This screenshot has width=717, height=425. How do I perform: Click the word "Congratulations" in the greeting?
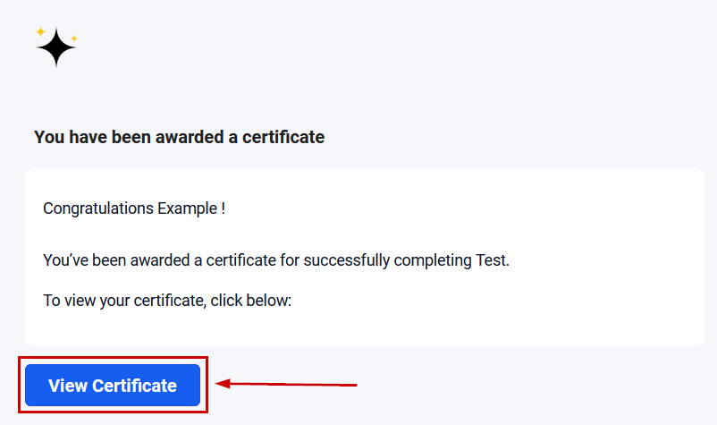tap(98, 208)
